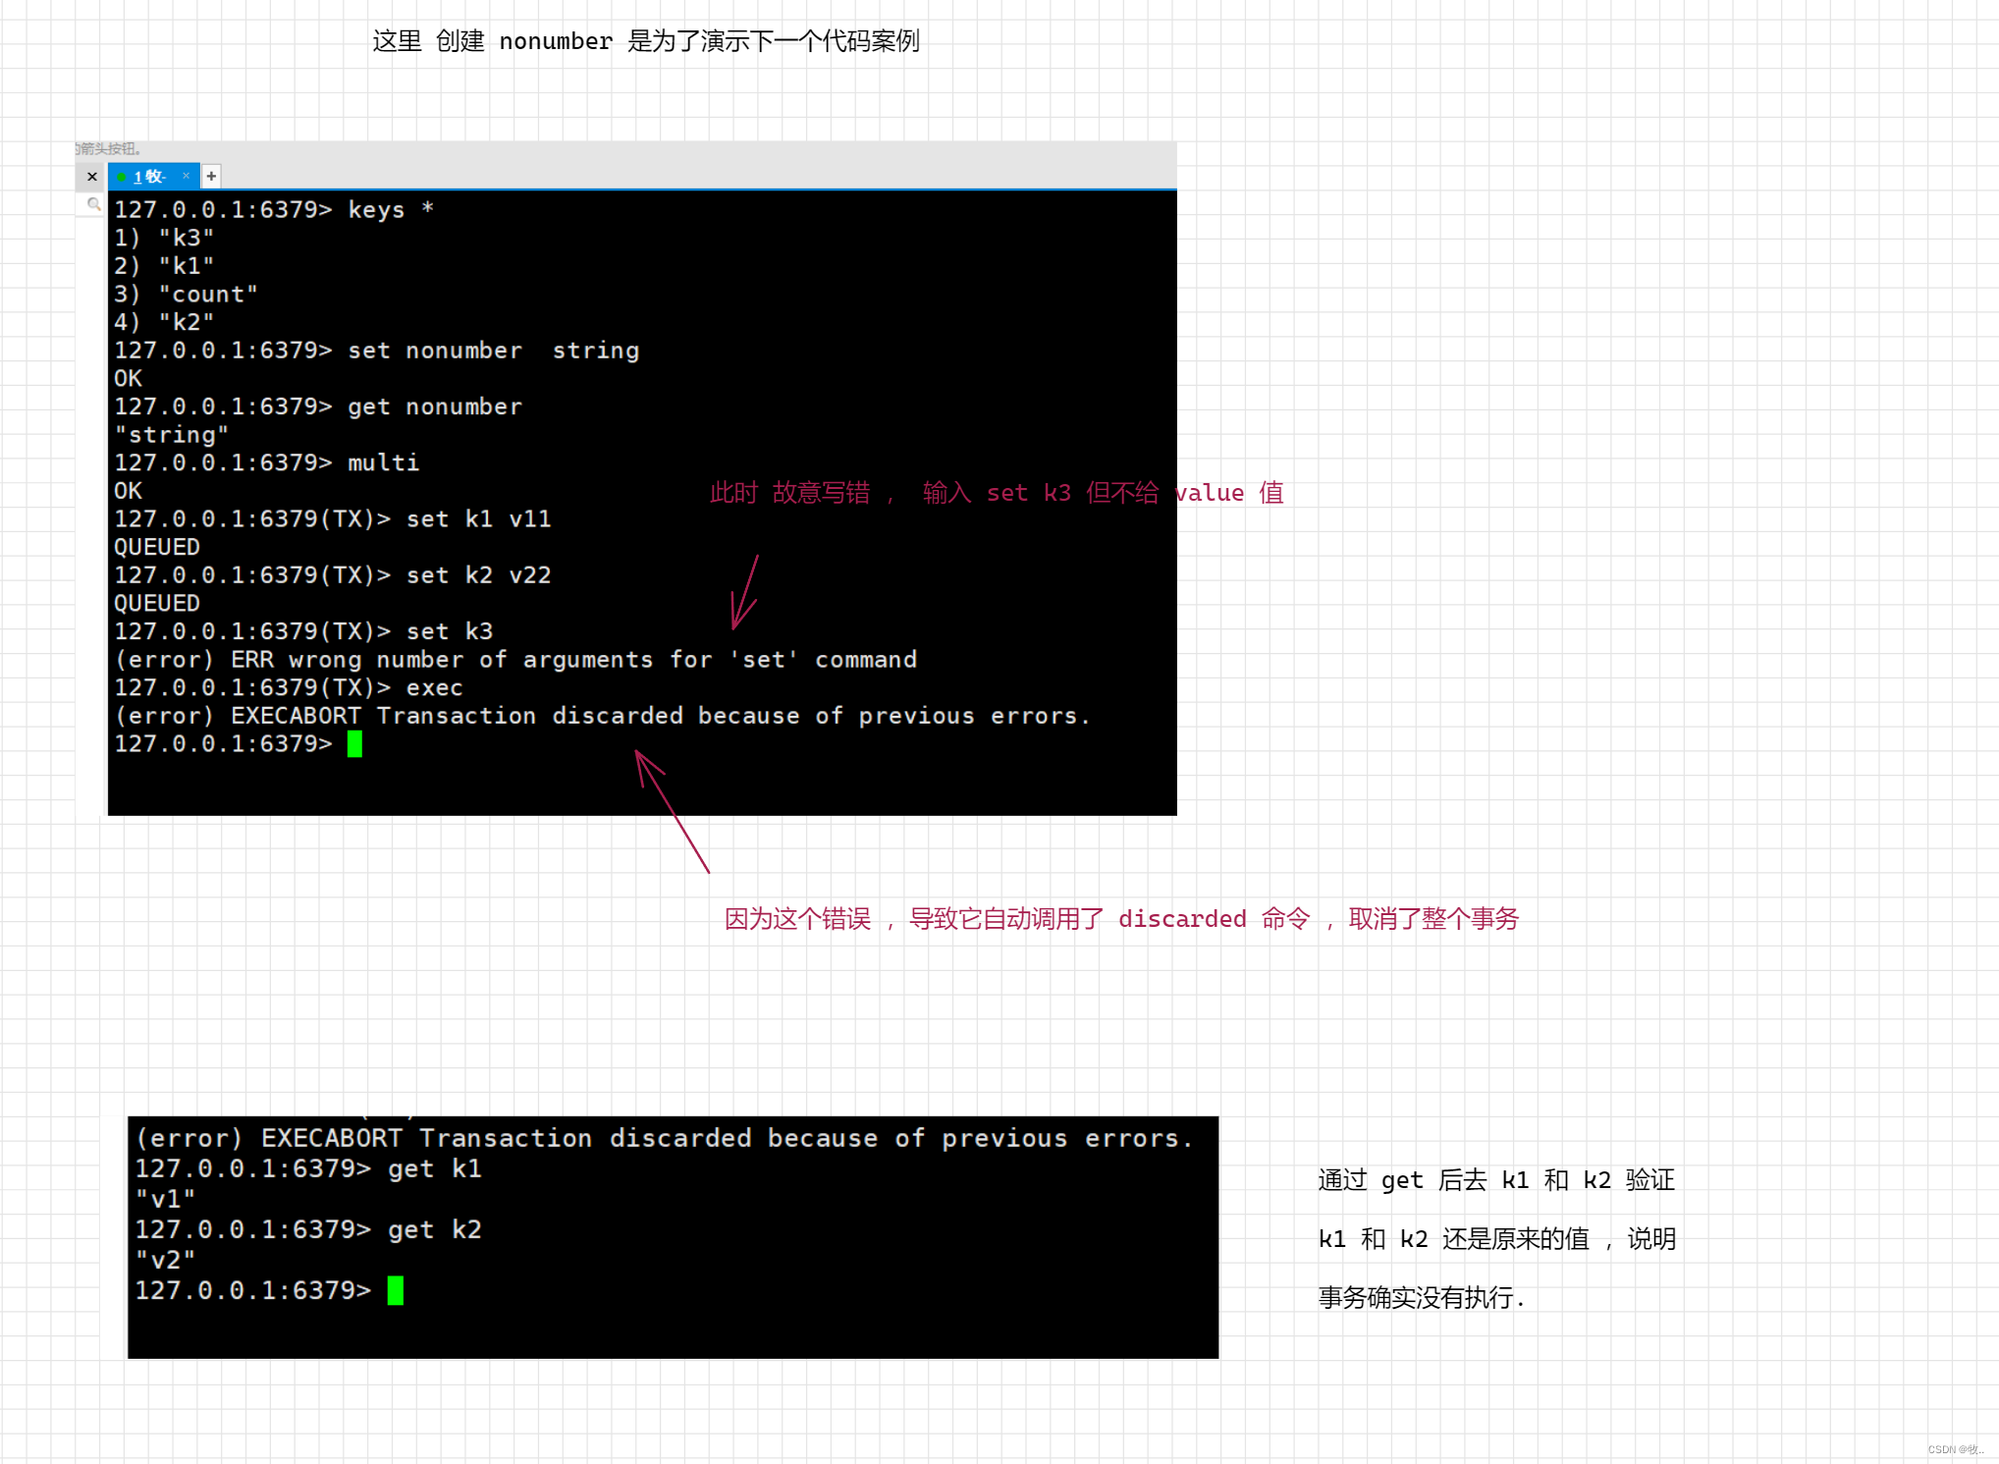This screenshot has width=1999, height=1464.
Task: Select the '4) "k2"' result row
Action: pos(164,323)
